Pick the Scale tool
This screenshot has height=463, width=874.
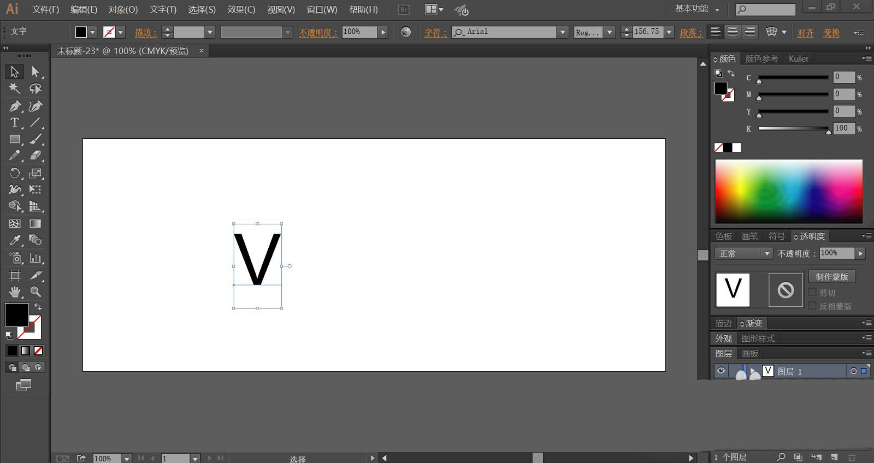(36, 173)
